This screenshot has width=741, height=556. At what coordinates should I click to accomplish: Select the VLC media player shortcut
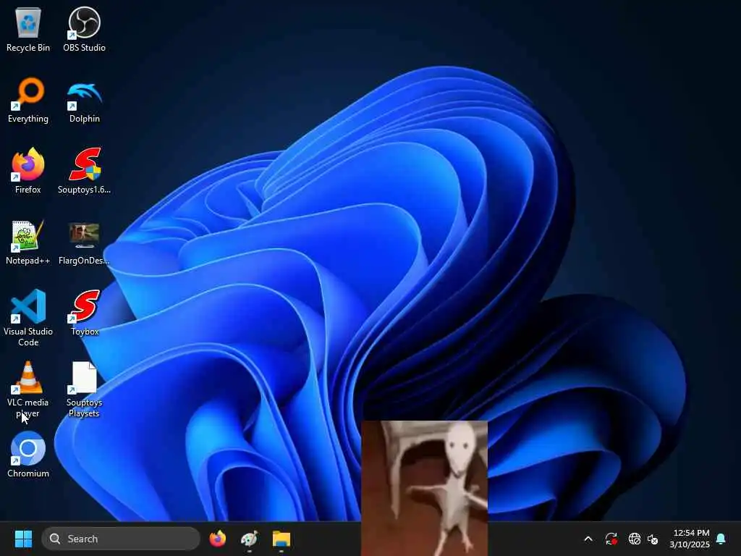pyautogui.click(x=28, y=389)
